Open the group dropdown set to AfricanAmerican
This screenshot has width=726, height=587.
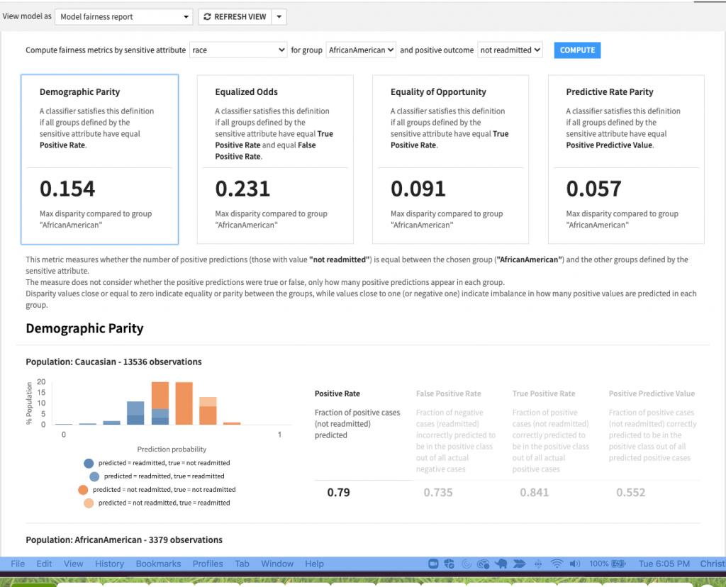(361, 50)
